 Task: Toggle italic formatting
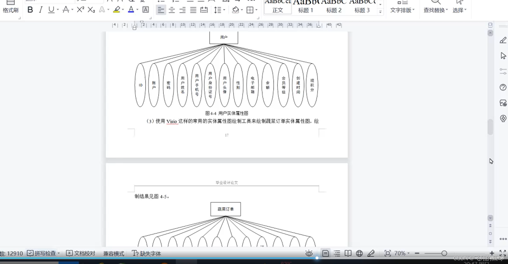[x=41, y=10]
